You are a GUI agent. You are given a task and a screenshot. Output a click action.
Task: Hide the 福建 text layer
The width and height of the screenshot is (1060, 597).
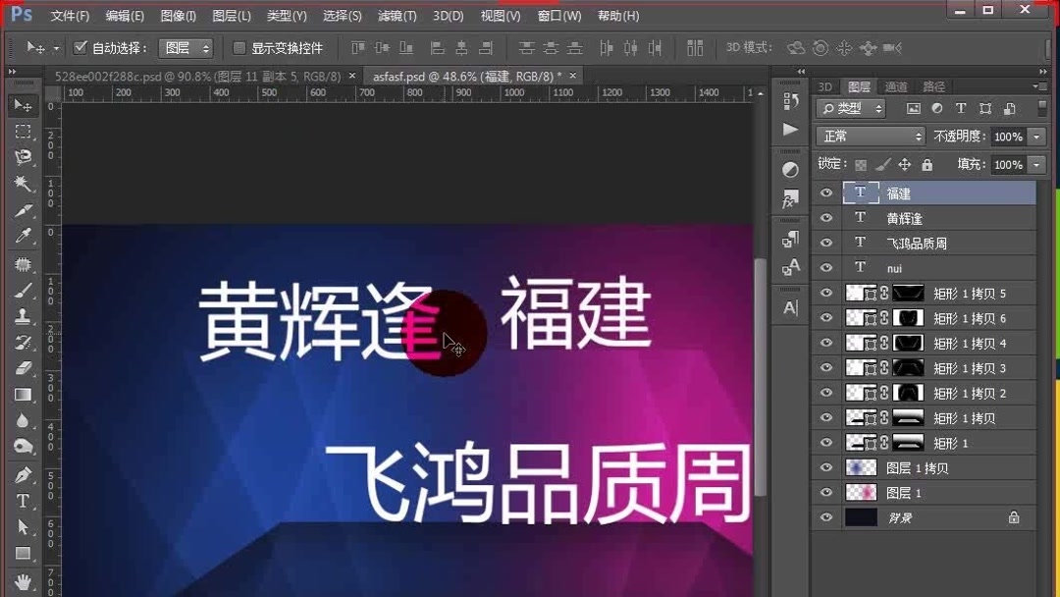tap(825, 192)
